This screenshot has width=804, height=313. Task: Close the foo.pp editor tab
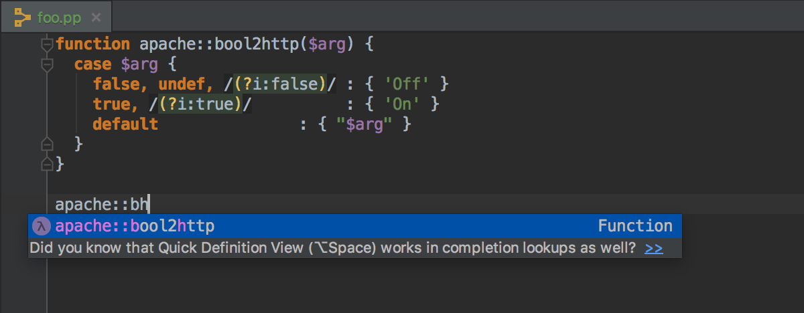pyautogui.click(x=96, y=17)
